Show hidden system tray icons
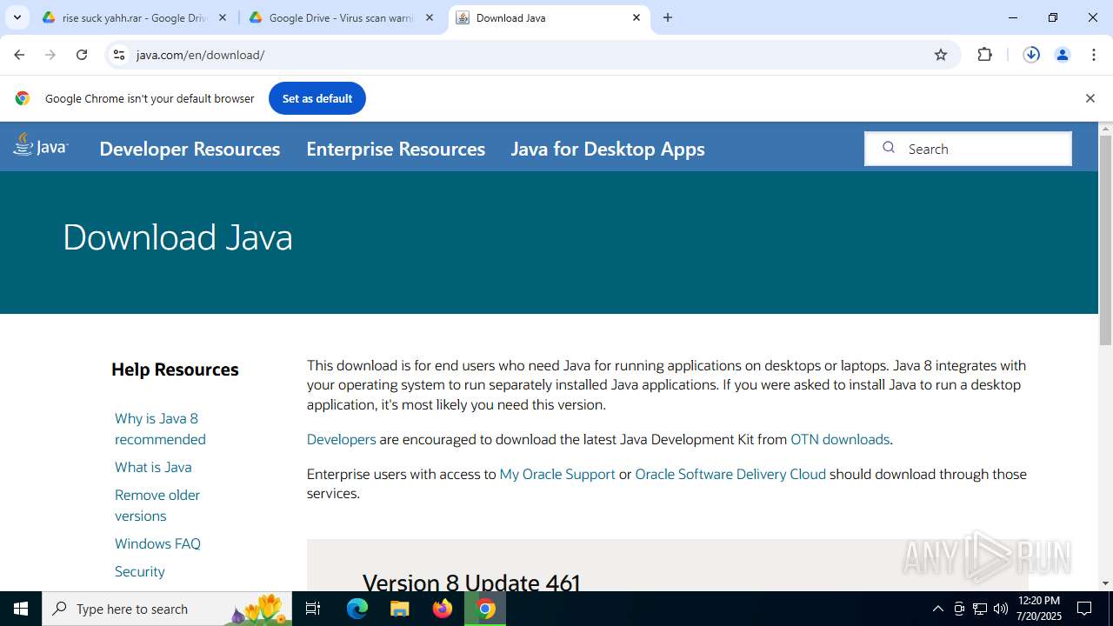 [937, 609]
